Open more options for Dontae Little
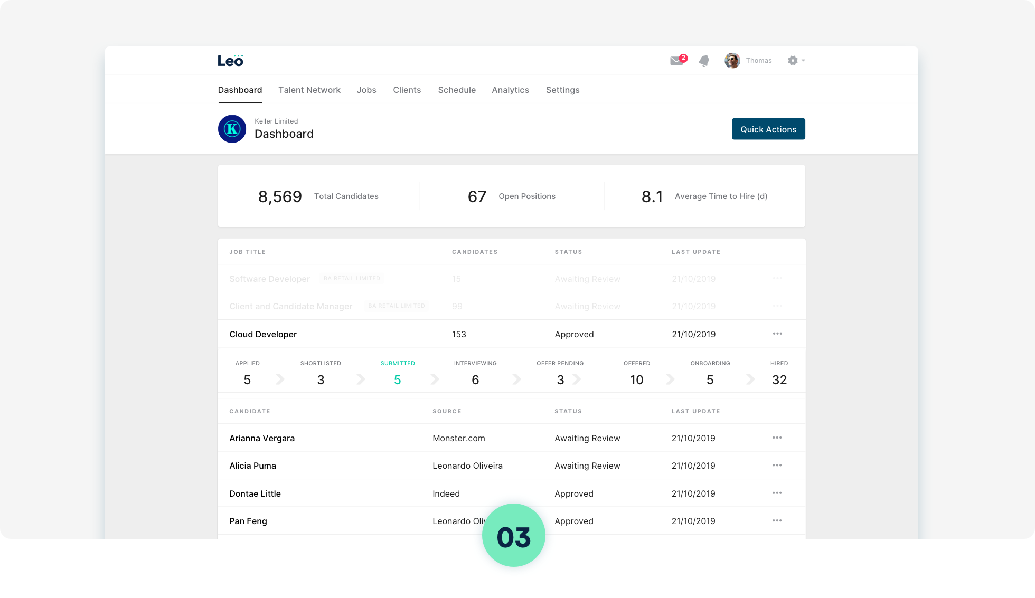1035x598 pixels. pyautogui.click(x=777, y=493)
